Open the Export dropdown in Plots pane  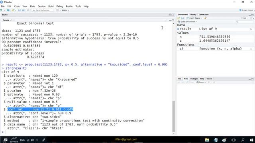pos(201,82)
